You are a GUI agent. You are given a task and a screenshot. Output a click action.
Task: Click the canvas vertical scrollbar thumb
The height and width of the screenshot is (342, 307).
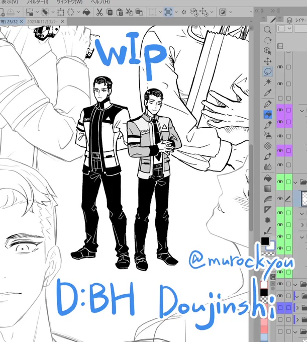click(251, 188)
